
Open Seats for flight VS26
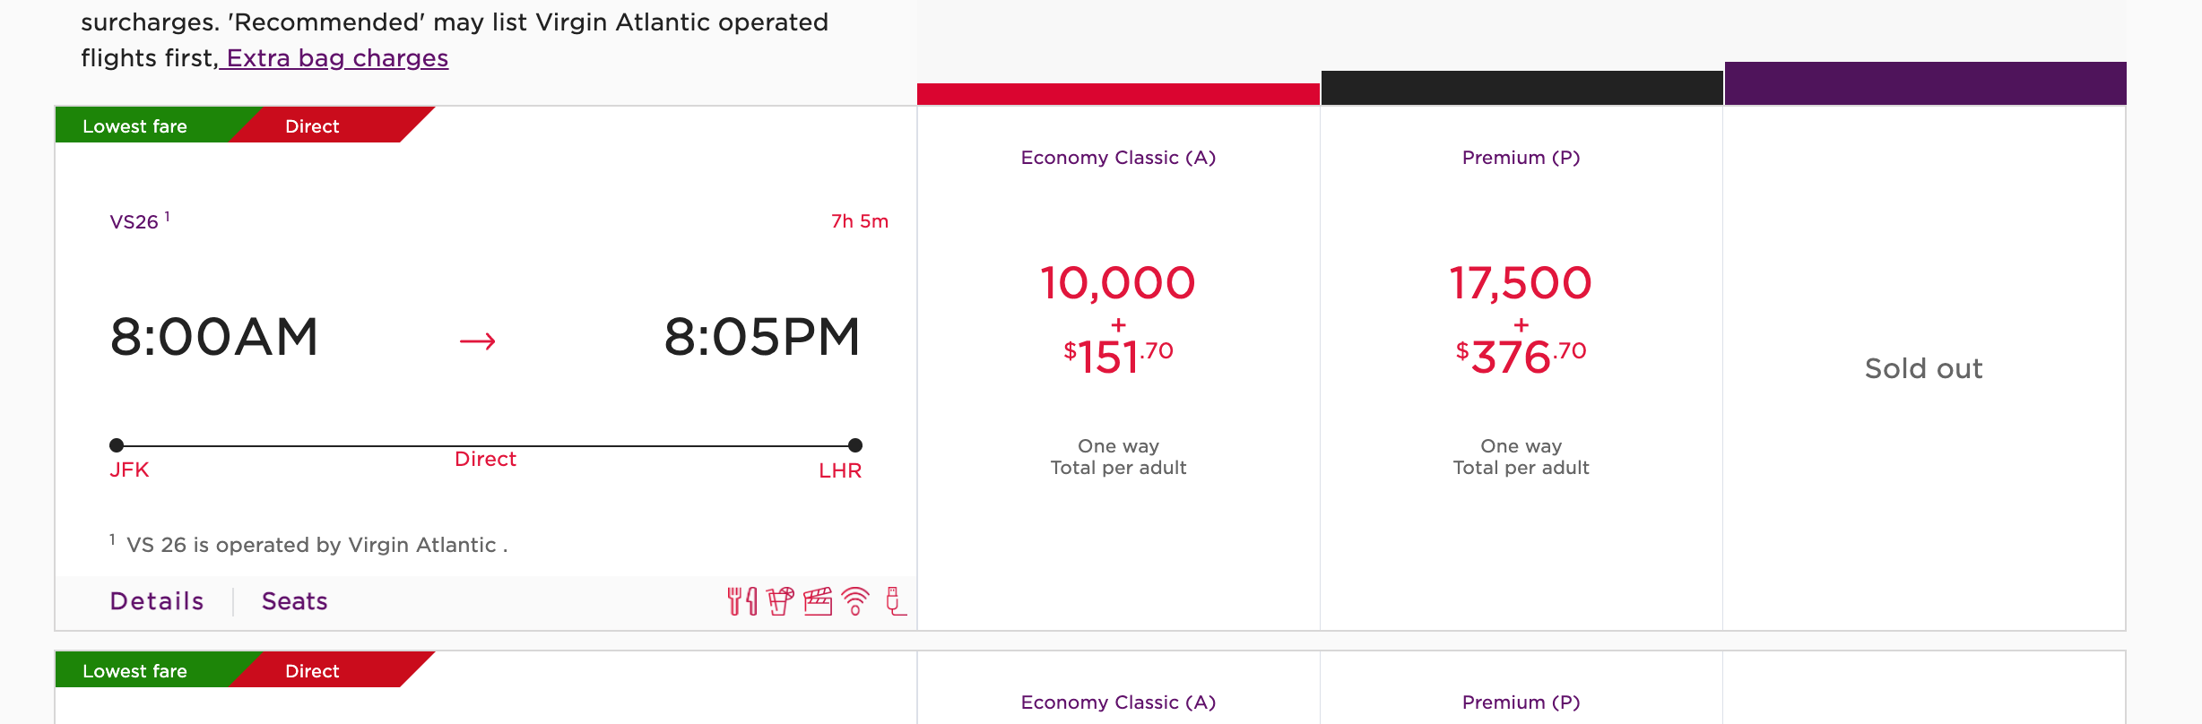click(294, 601)
